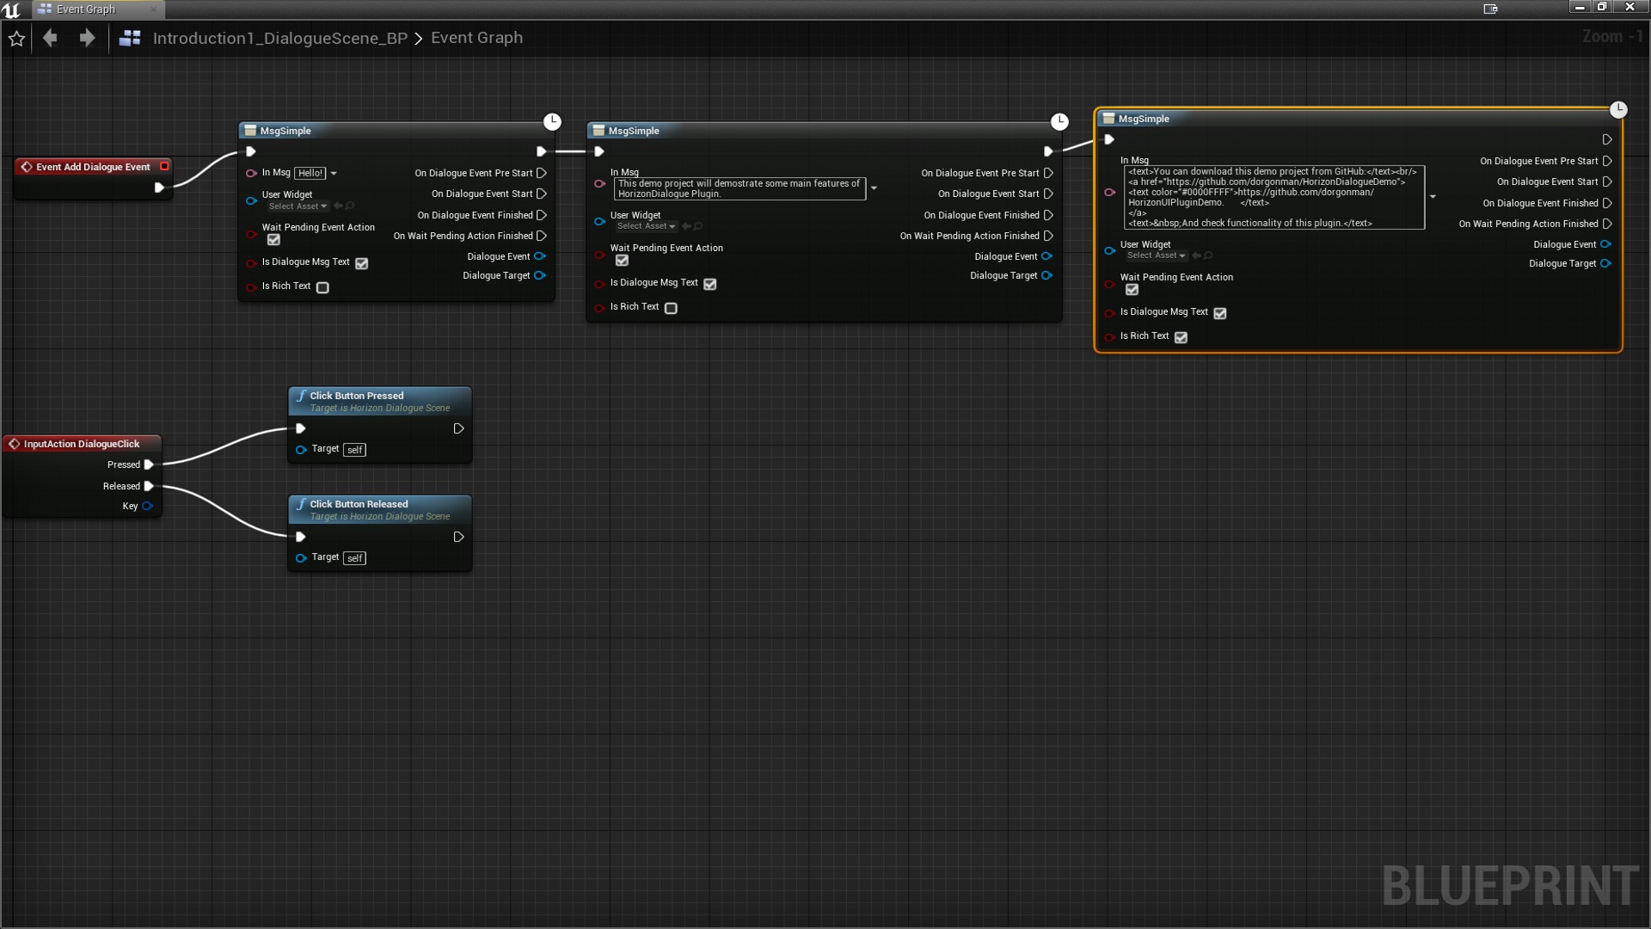Click the Event Graph breadcrumb tab
Screen dimensions: 1651x929
476,38
